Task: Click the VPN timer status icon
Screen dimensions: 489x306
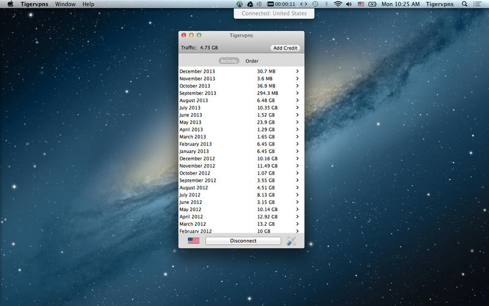Action: tap(281, 4)
